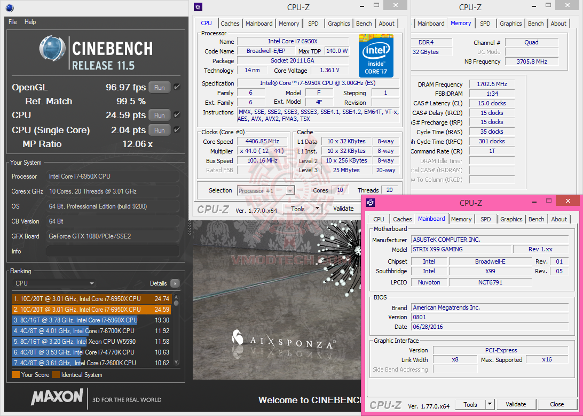Screen dimensions: 583x416
Task: Click the Cinebench sphere icon in title bar
Action: coord(10,7)
